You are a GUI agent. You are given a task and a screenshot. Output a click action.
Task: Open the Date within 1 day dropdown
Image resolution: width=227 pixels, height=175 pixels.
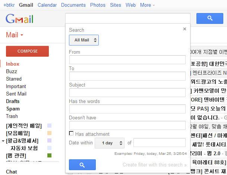(110, 143)
